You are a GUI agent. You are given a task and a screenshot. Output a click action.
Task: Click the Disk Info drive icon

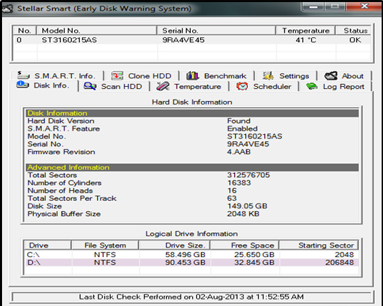click(22, 85)
